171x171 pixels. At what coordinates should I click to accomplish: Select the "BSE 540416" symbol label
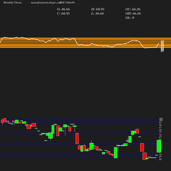click(67, 3)
